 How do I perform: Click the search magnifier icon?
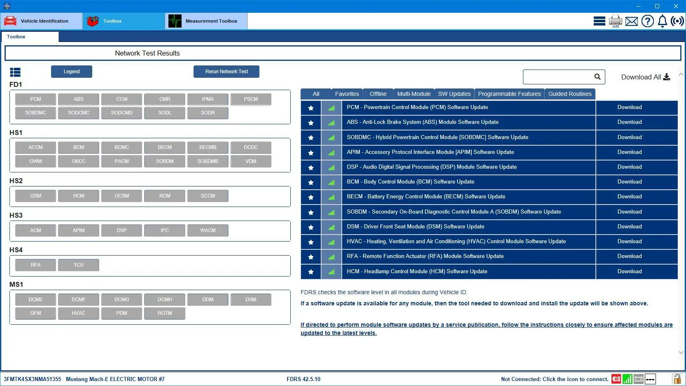pyautogui.click(x=597, y=77)
